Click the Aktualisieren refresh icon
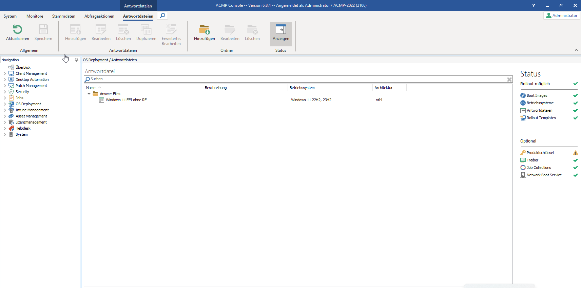This screenshot has width=581, height=288. click(17, 29)
